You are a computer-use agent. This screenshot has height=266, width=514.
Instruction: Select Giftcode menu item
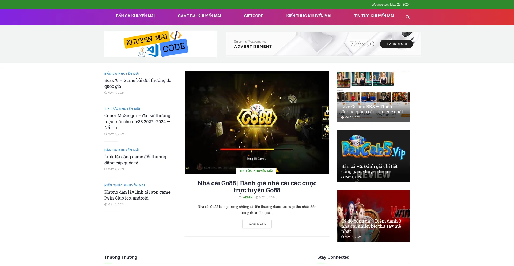(x=254, y=16)
